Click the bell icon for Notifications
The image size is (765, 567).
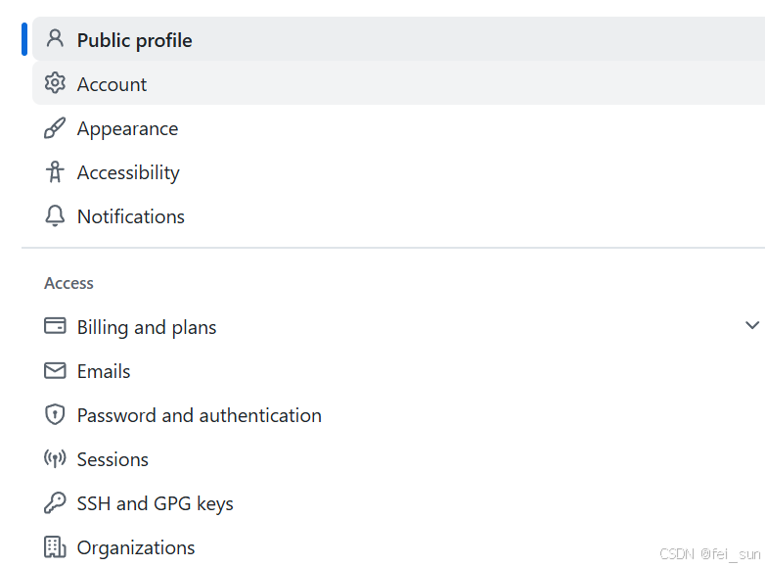click(x=55, y=216)
